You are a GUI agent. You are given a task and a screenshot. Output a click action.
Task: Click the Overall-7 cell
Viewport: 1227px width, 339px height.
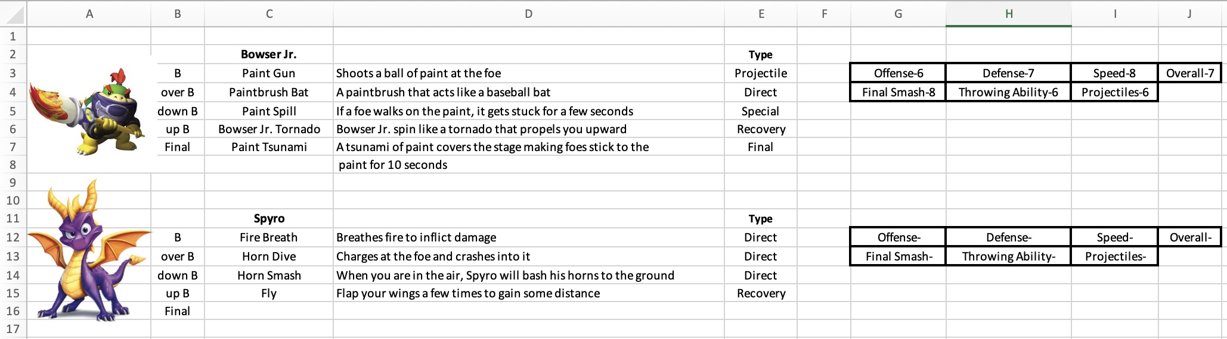(x=1189, y=73)
